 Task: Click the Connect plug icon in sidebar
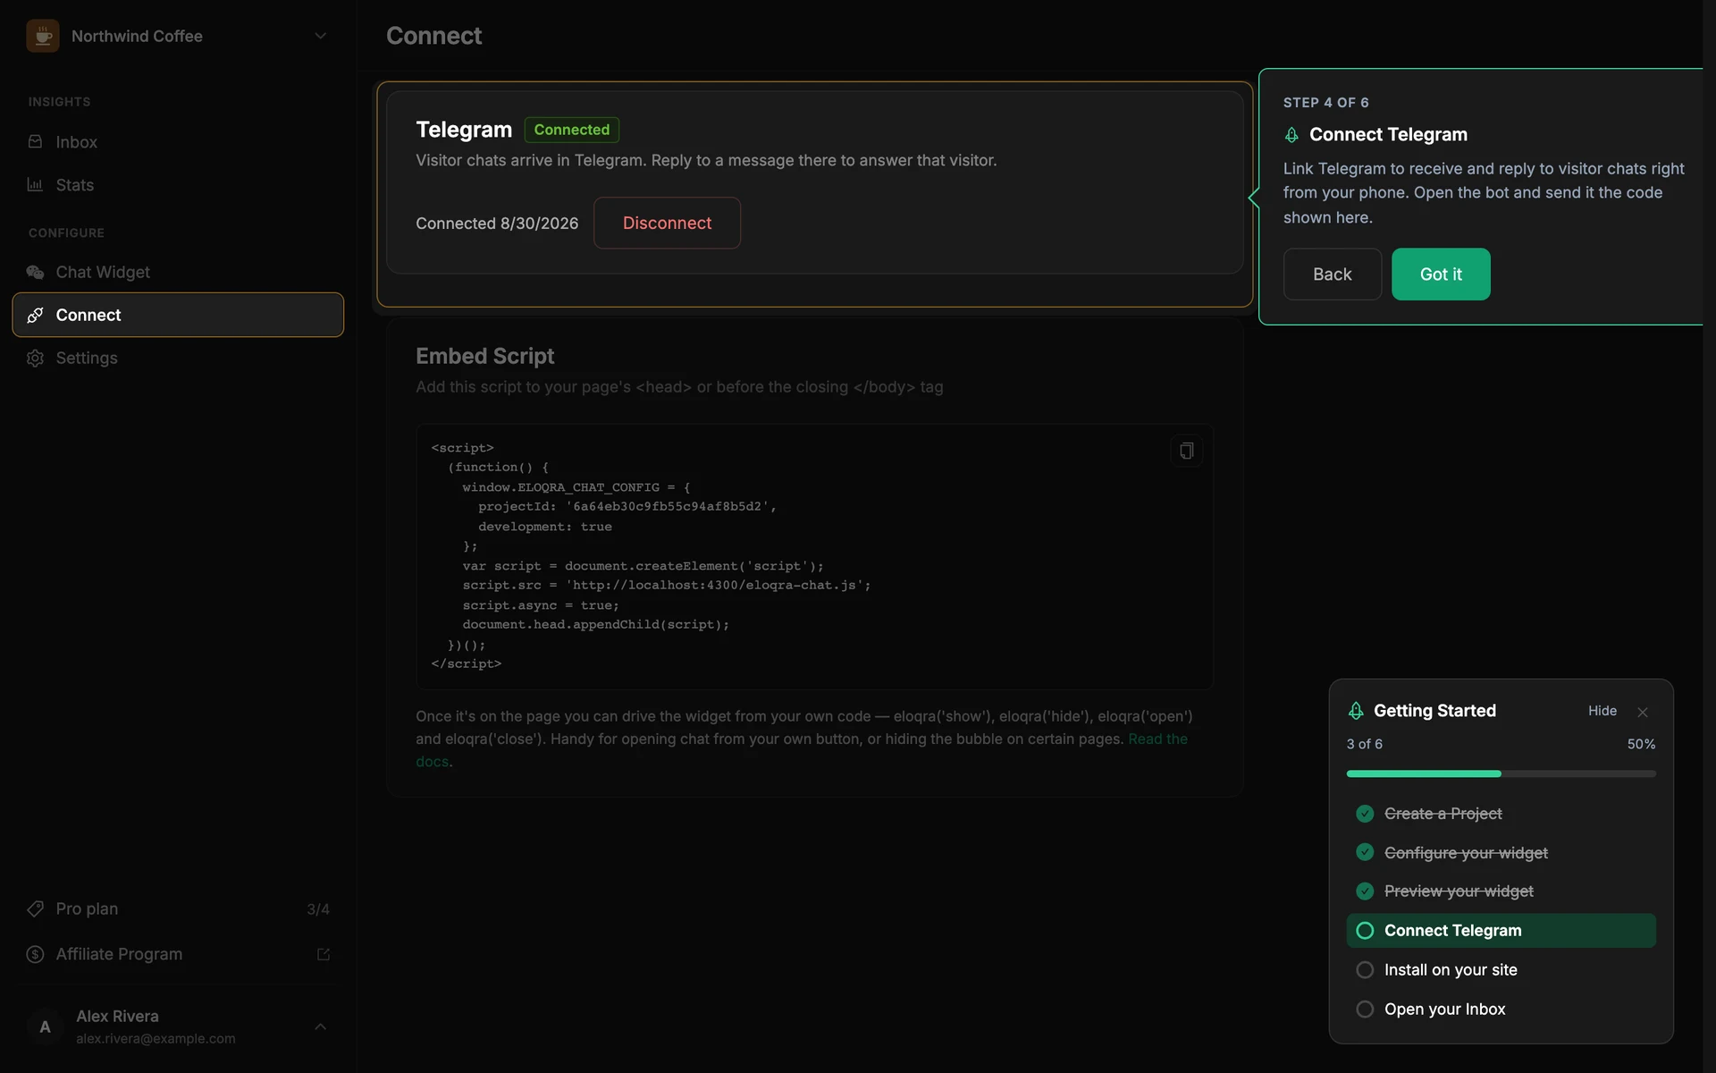[35, 315]
